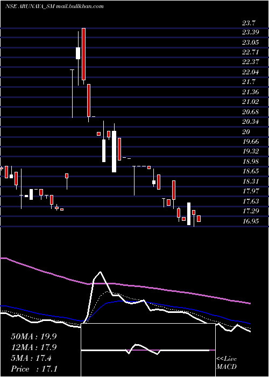
Task: Click the 23.7 price axis label
Action: point(249,23)
